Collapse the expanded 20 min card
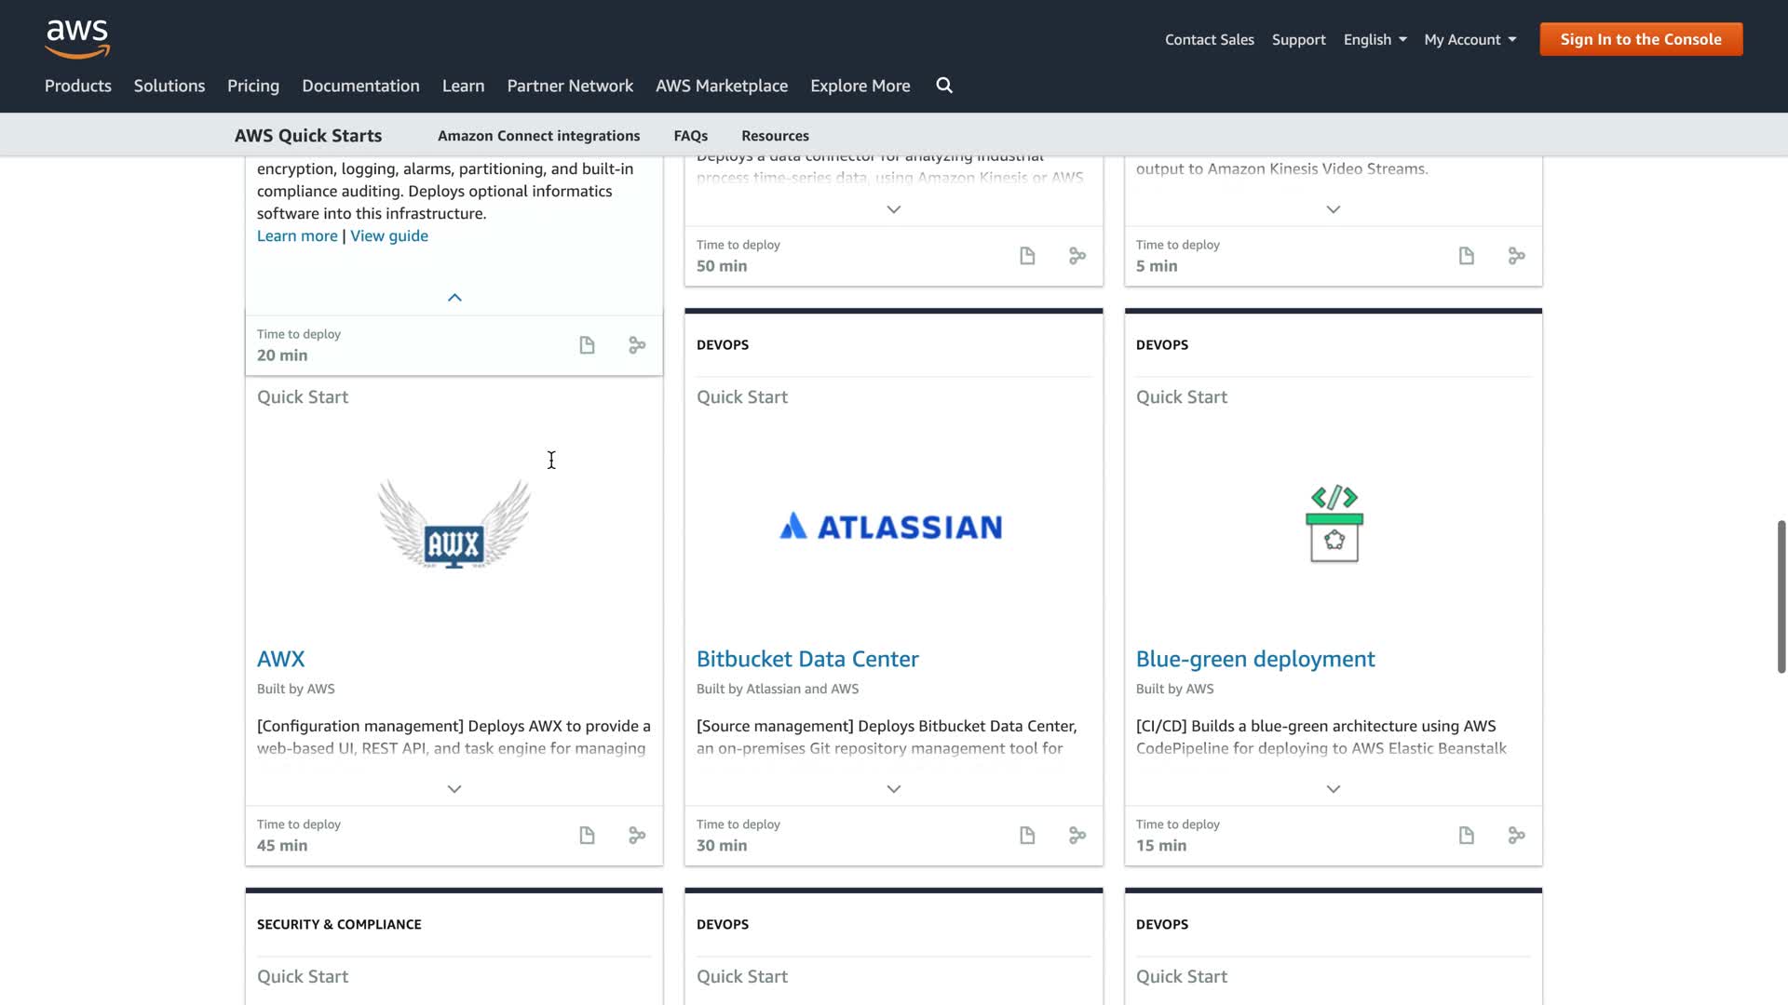The image size is (1788, 1005). (x=454, y=298)
